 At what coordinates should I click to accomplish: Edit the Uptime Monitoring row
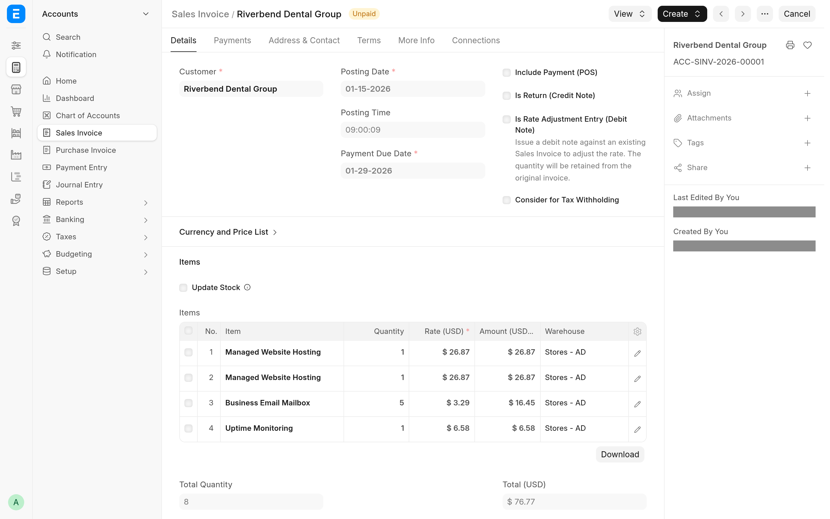[x=637, y=429]
